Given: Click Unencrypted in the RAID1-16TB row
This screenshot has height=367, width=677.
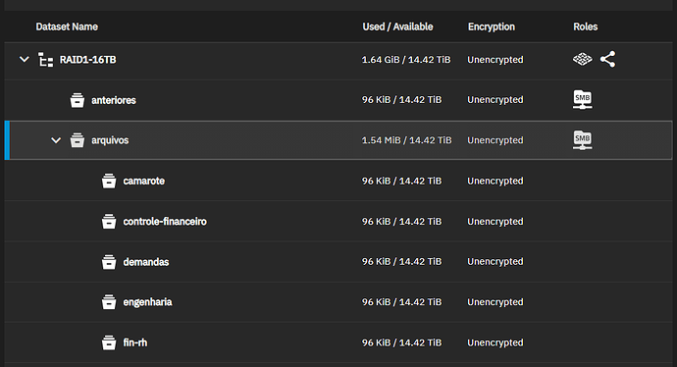Looking at the screenshot, I should tap(495, 60).
